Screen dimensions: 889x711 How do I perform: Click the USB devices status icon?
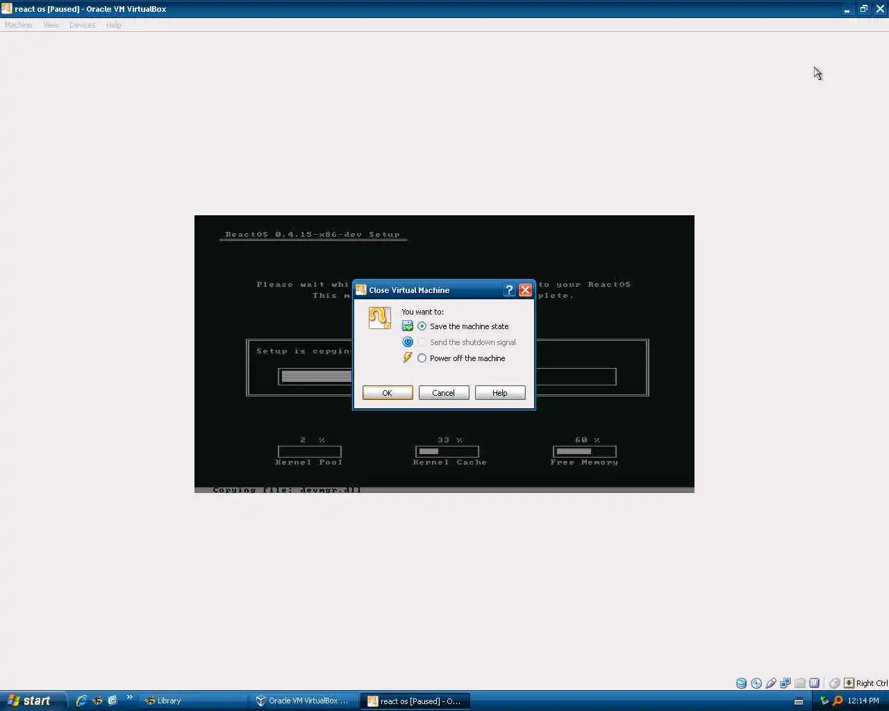click(x=771, y=683)
